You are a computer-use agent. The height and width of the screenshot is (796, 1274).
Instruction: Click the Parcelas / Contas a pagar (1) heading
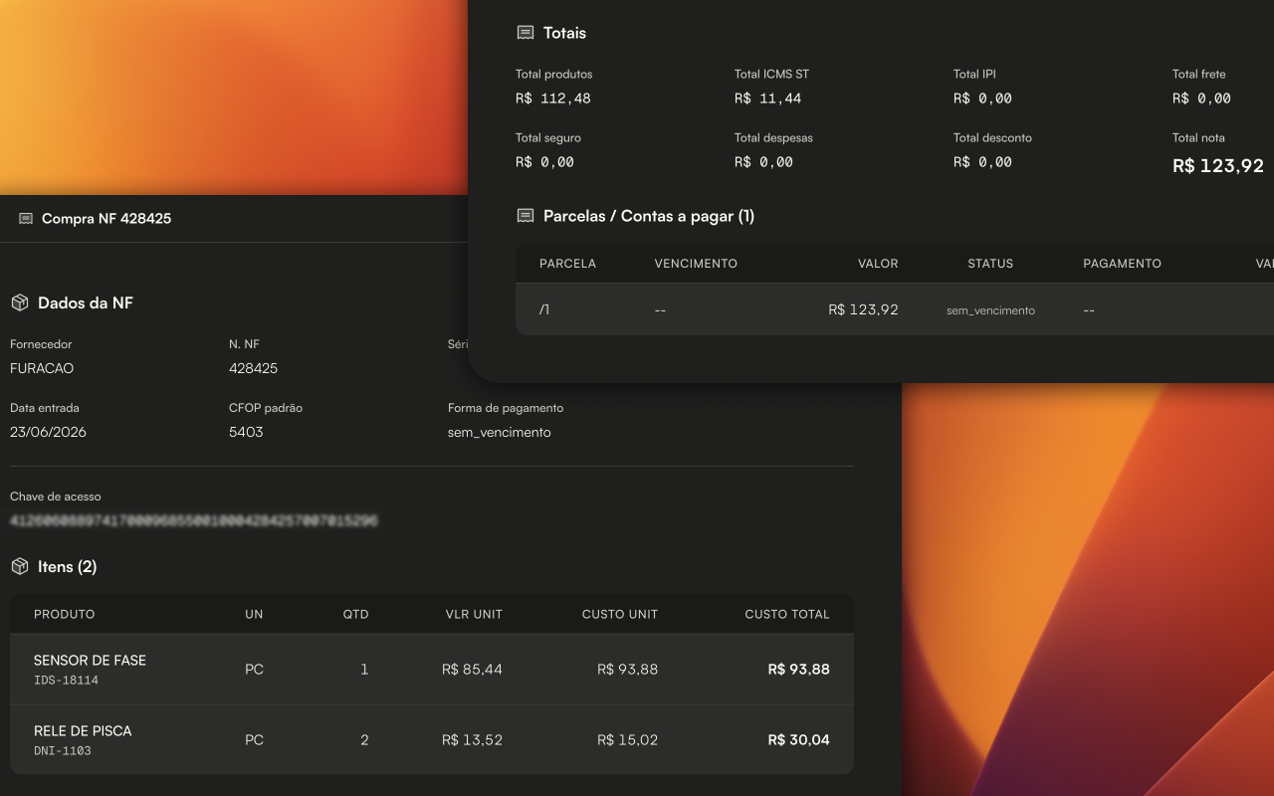click(x=649, y=216)
